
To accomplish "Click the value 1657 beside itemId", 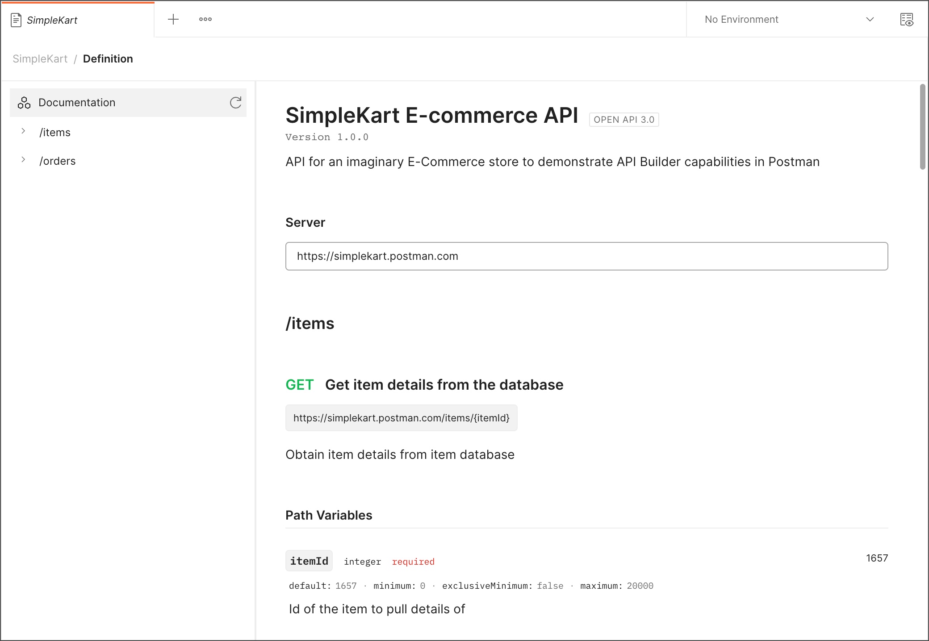I will pos(876,558).
